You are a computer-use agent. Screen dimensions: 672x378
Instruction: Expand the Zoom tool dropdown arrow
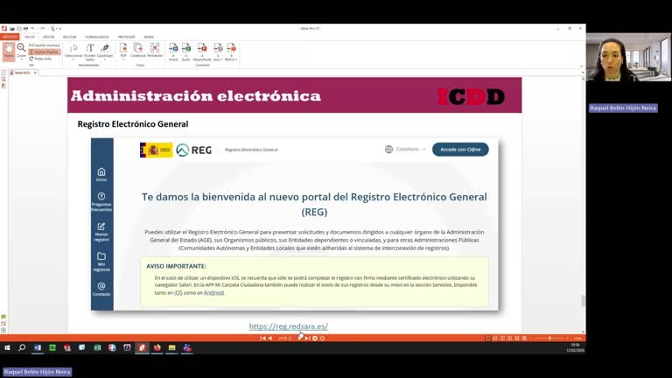pos(21,59)
